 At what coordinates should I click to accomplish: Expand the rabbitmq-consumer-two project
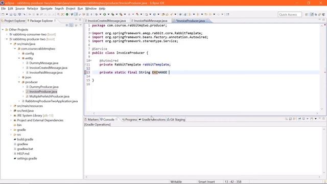[x=7, y=34]
